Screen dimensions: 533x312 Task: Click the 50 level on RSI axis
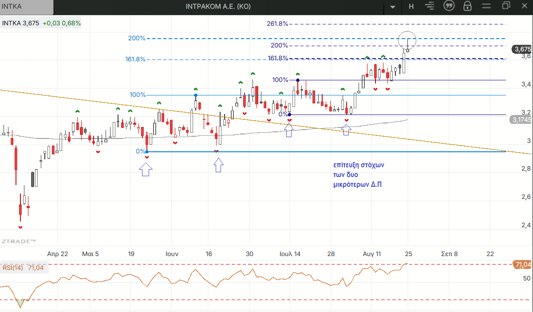526,279
